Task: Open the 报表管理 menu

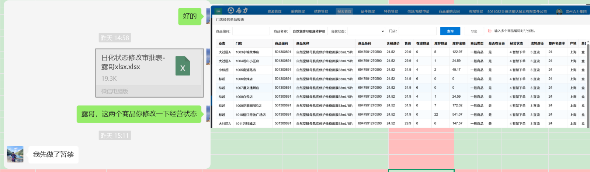Action: tap(344, 11)
